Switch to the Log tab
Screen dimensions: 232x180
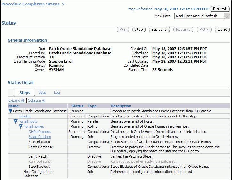[x=57, y=92]
